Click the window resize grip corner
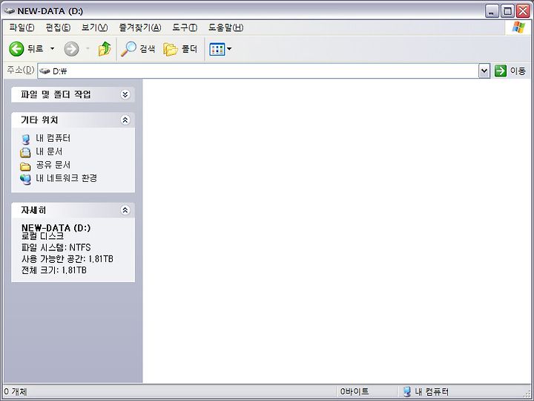Image resolution: width=534 pixels, height=401 pixels. click(528, 394)
